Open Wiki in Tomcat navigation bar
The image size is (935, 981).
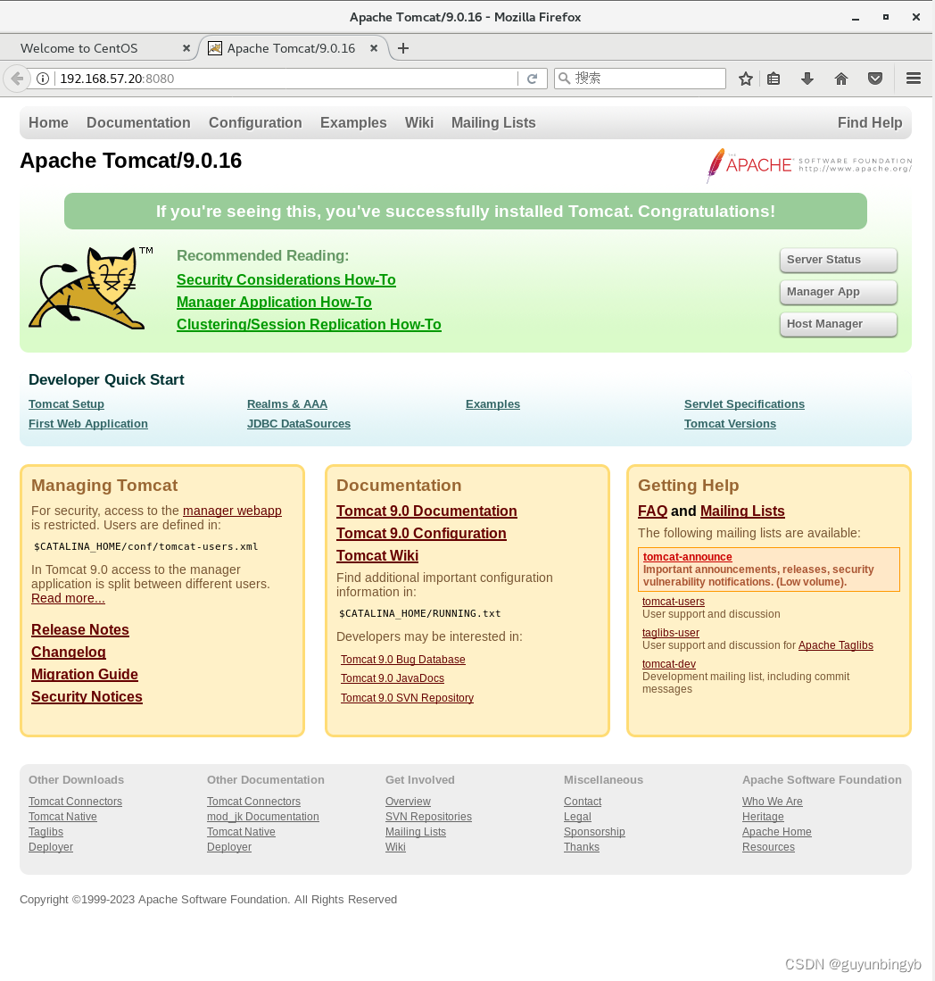[419, 122]
